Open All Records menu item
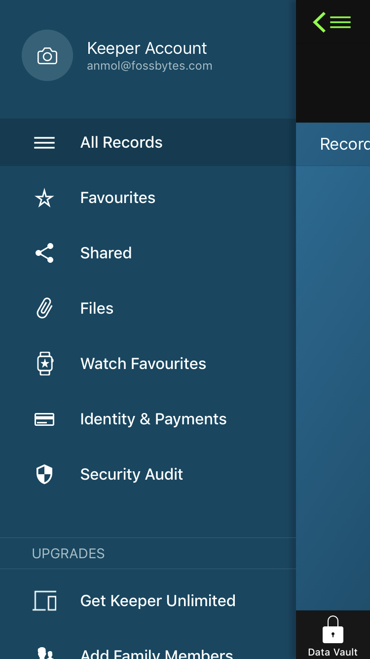Screen dimensions: 370x659 [x=121, y=142]
